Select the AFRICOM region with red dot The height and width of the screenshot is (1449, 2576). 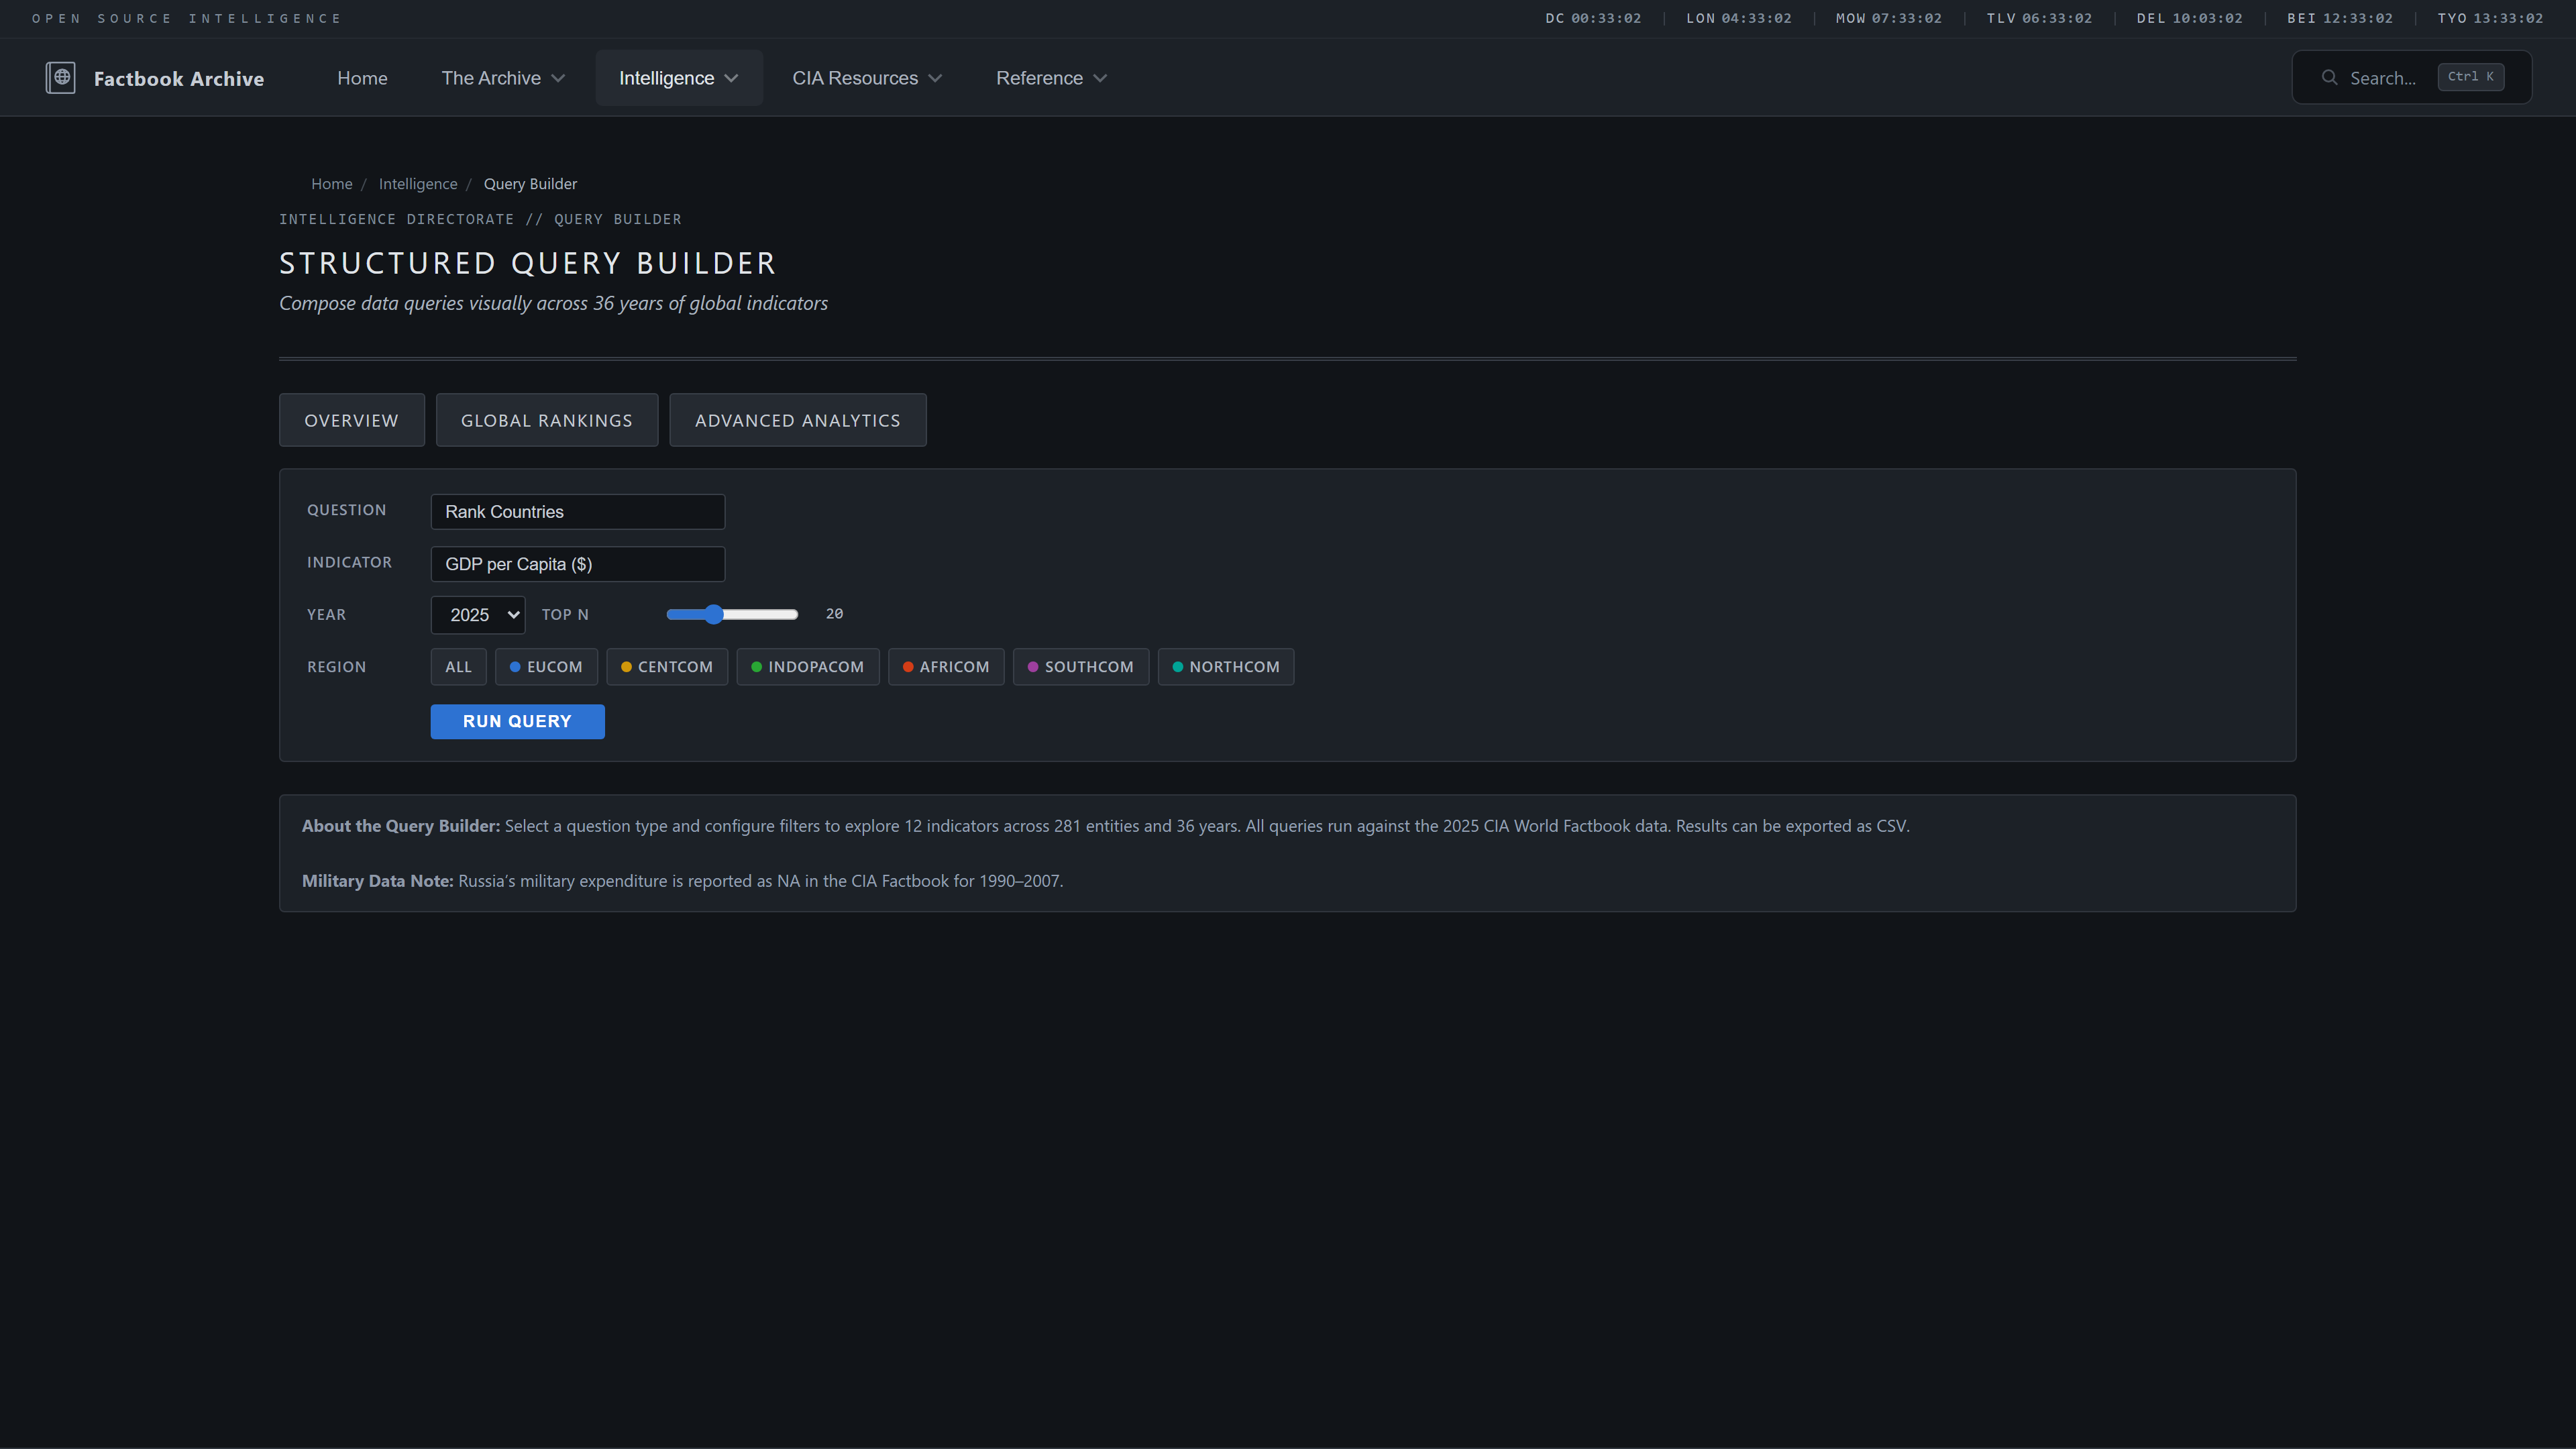(x=946, y=667)
